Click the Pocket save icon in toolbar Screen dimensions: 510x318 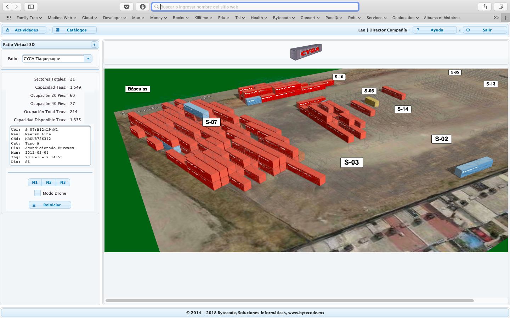coord(126,7)
